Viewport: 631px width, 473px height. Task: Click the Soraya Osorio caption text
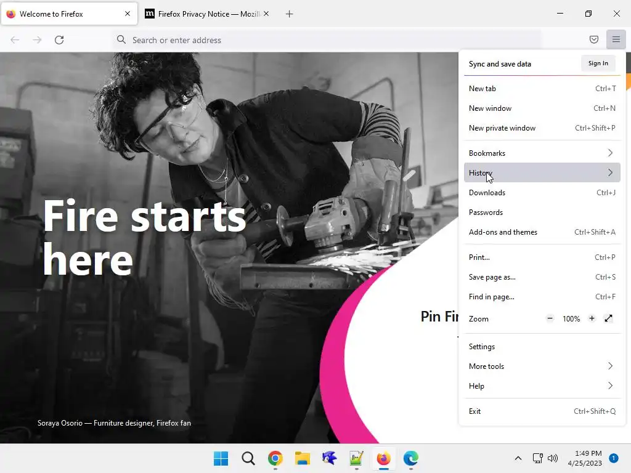click(x=114, y=422)
